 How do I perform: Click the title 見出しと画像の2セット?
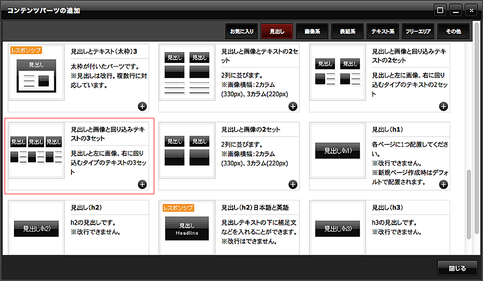tap(251, 129)
